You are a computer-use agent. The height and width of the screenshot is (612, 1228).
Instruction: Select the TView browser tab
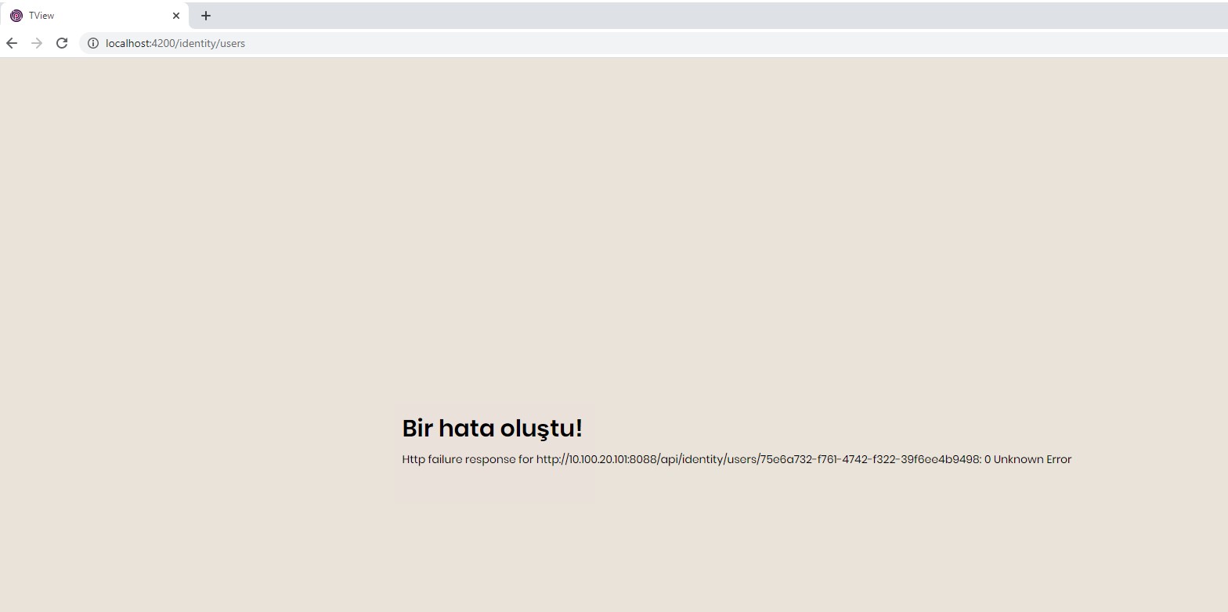click(95, 16)
